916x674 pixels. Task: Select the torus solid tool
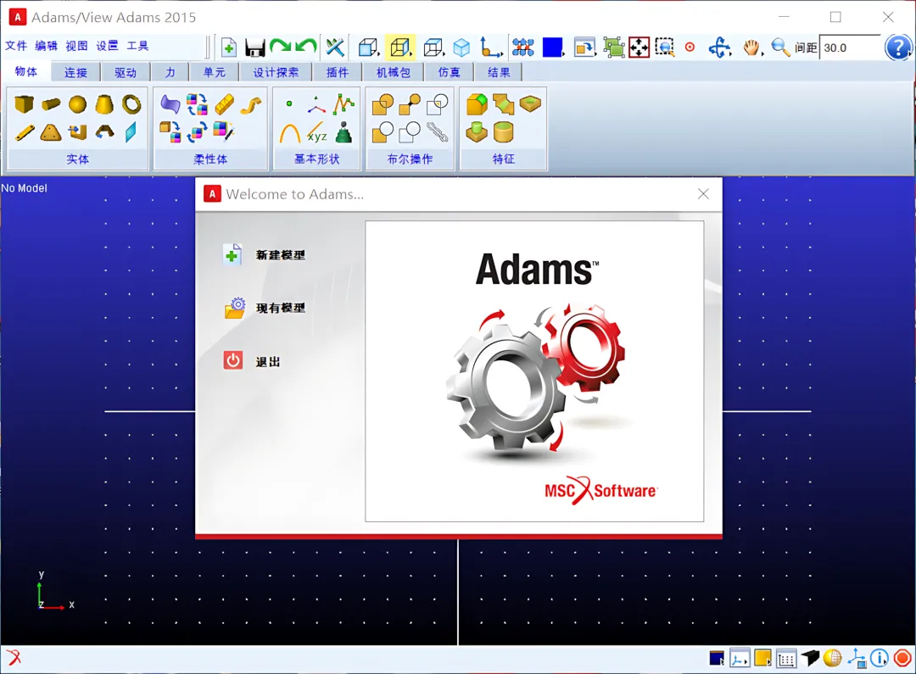[x=131, y=104]
